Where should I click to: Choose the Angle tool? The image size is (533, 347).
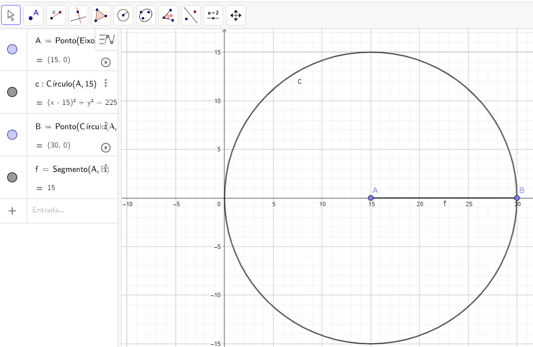pos(169,15)
